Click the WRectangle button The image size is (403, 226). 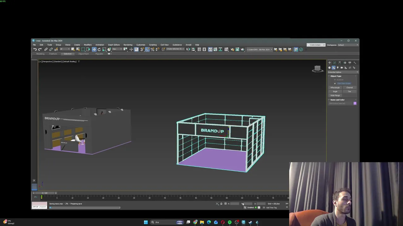tap(335, 88)
